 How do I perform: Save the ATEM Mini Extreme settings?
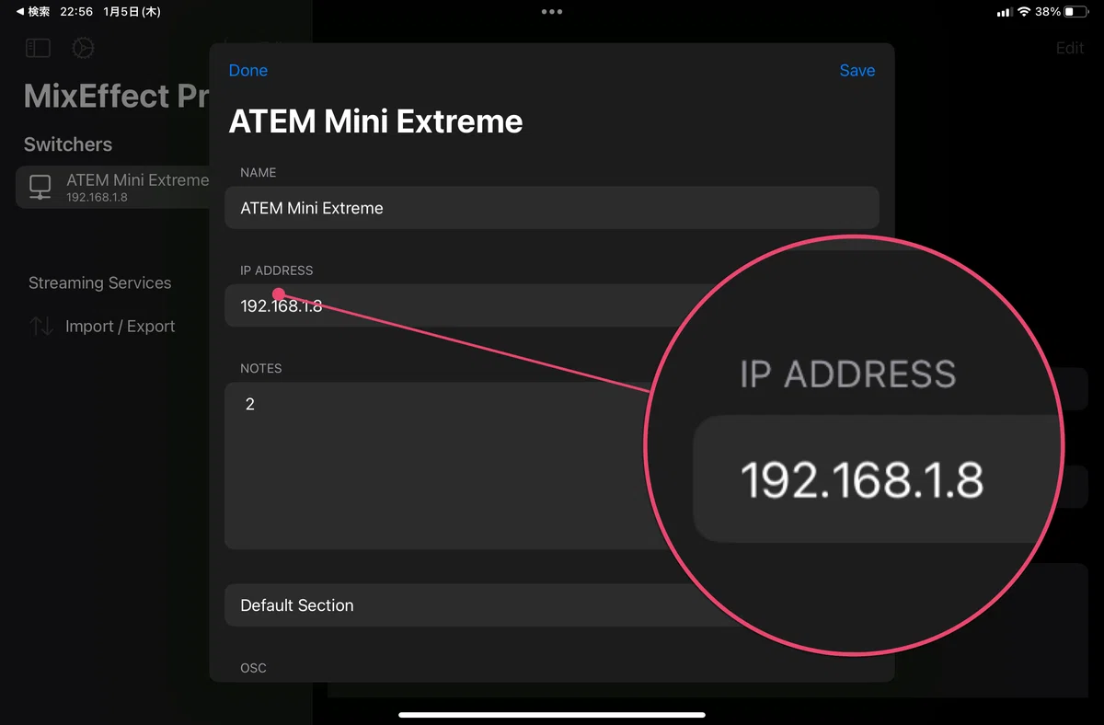click(x=857, y=71)
